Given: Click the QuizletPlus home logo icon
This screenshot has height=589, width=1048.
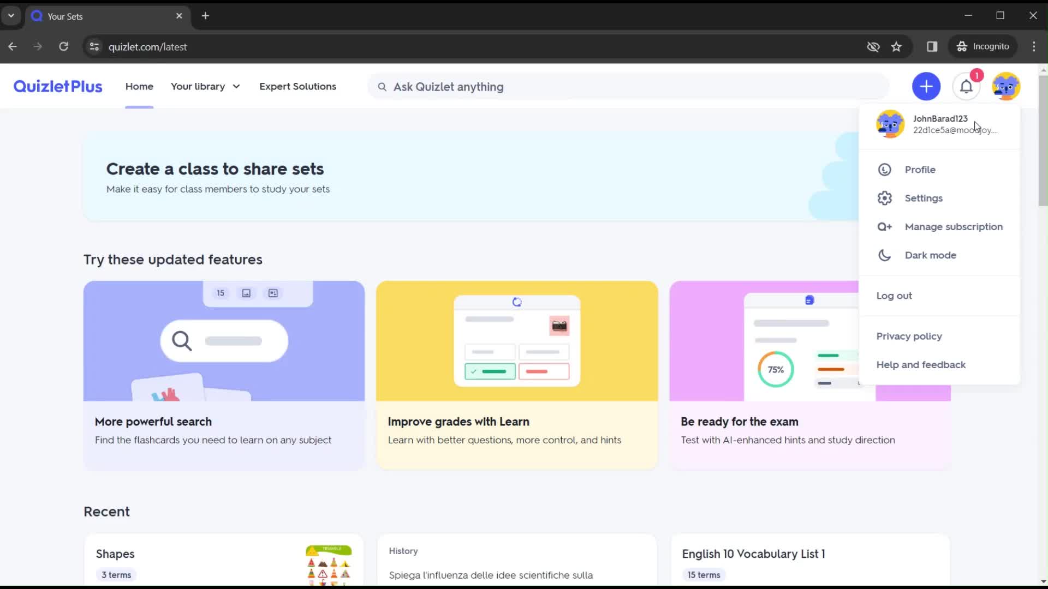Looking at the screenshot, I should [57, 86].
